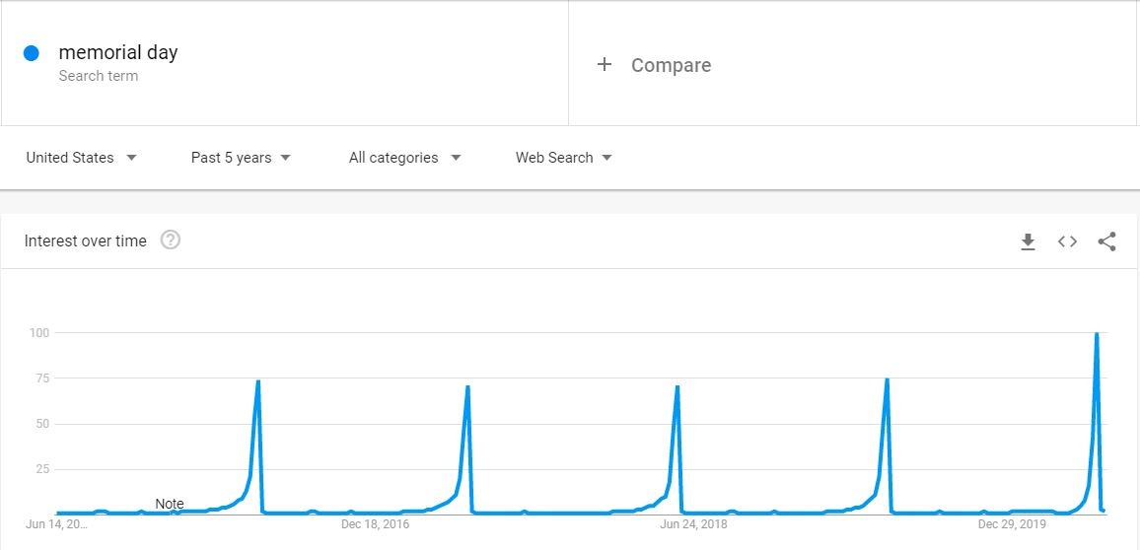Viewport: 1140px width, 550px height.
Task: Click the first chart peak near 75
Action: [258, 381]
